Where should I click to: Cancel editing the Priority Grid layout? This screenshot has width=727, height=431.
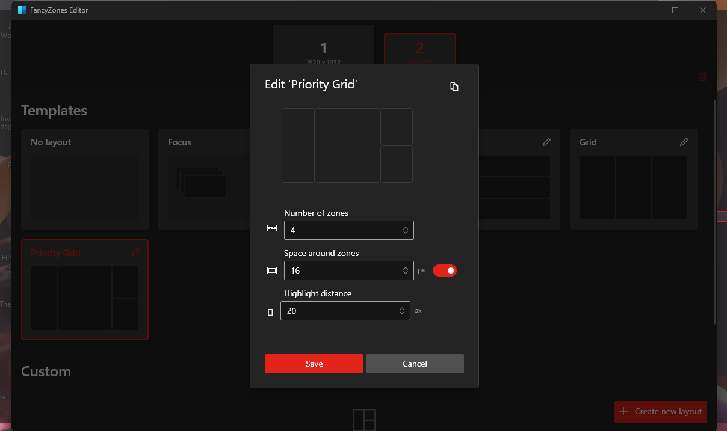415,364
